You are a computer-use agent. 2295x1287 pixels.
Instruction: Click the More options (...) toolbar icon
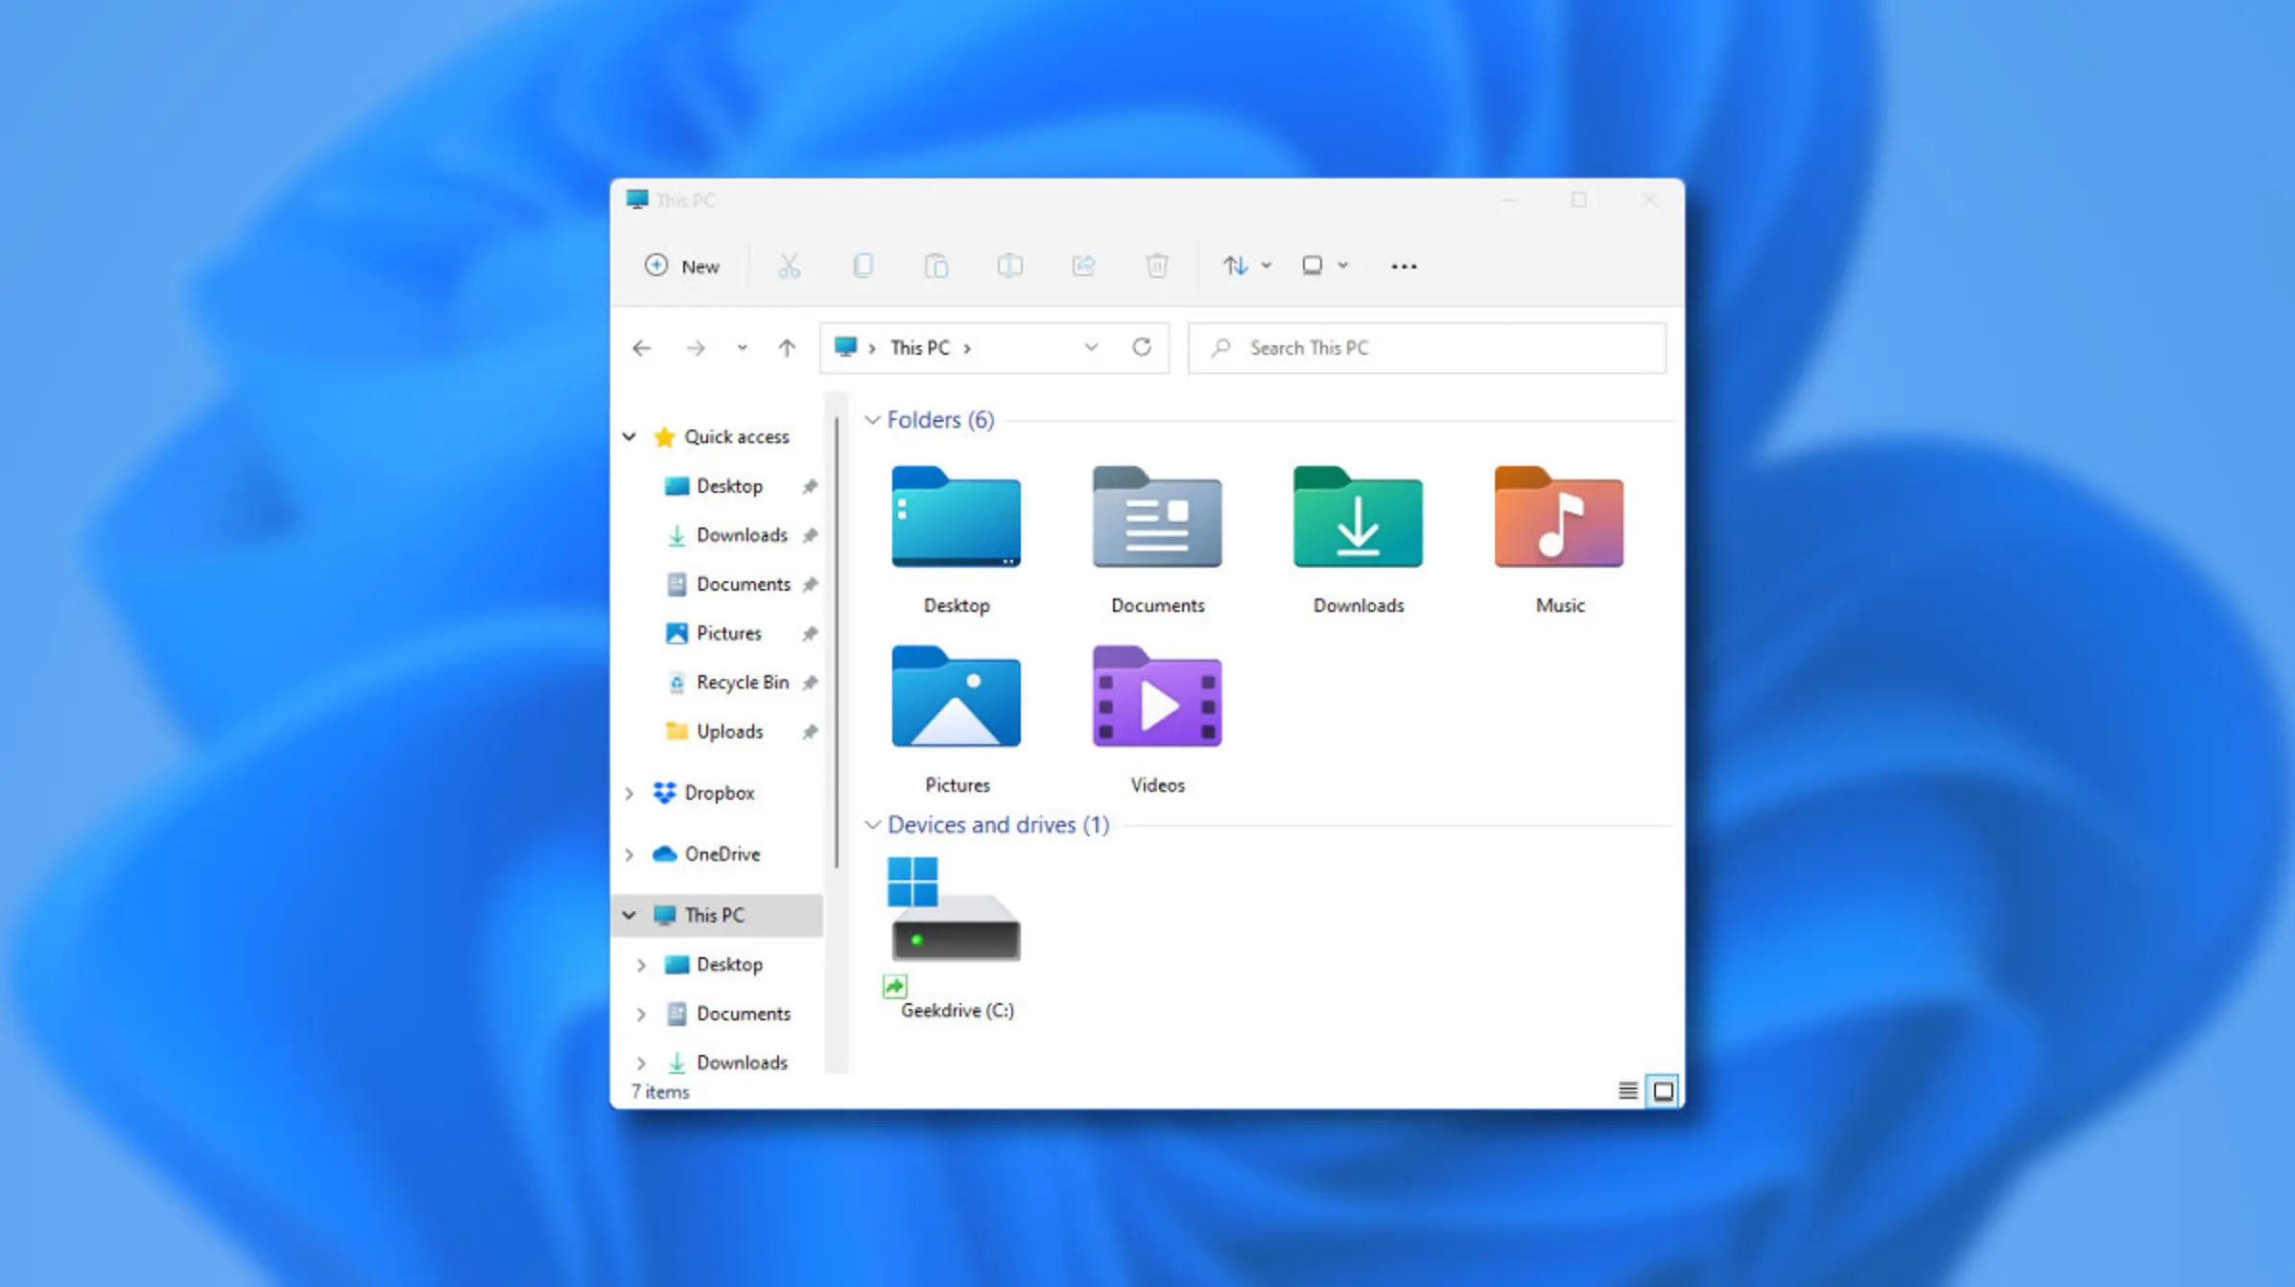pos(1403,265)
